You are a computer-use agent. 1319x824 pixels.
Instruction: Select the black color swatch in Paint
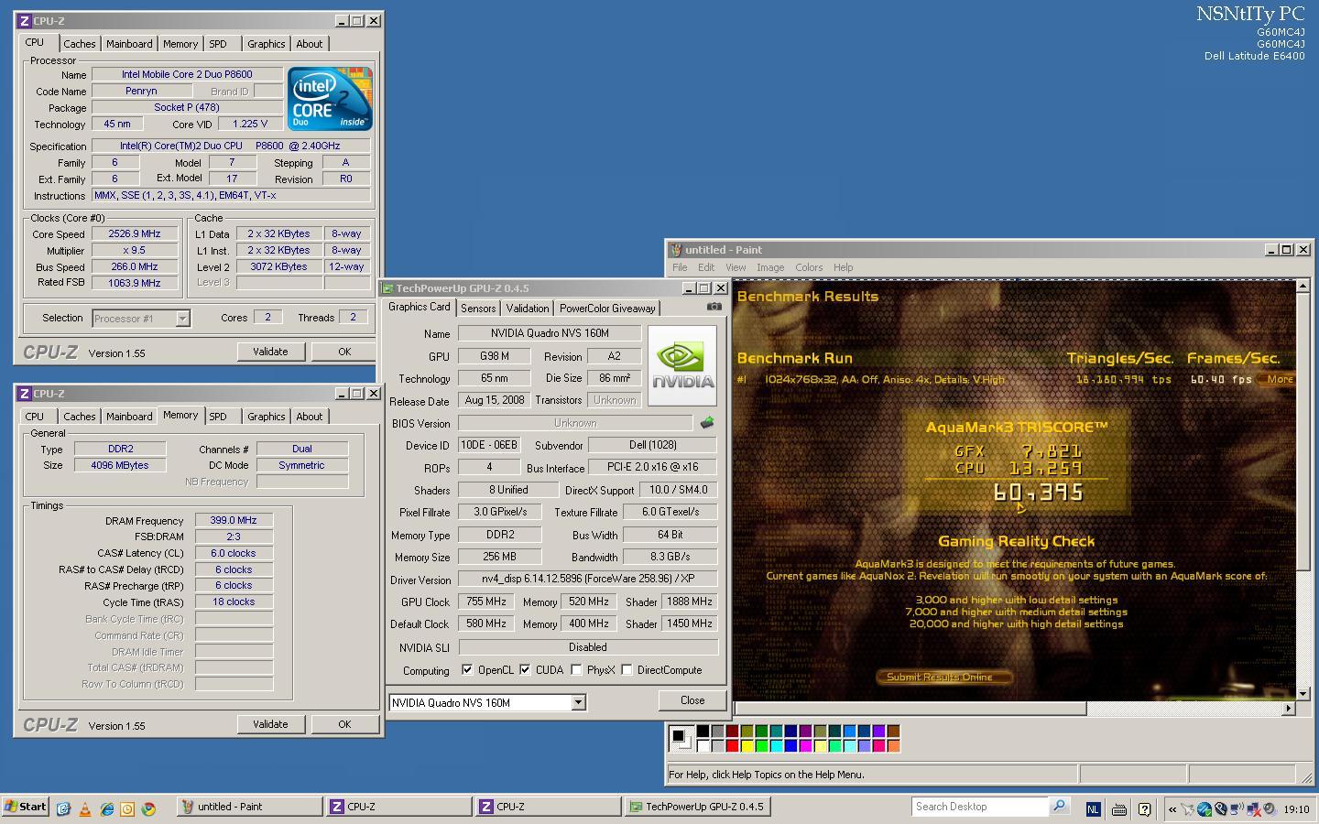703,731
